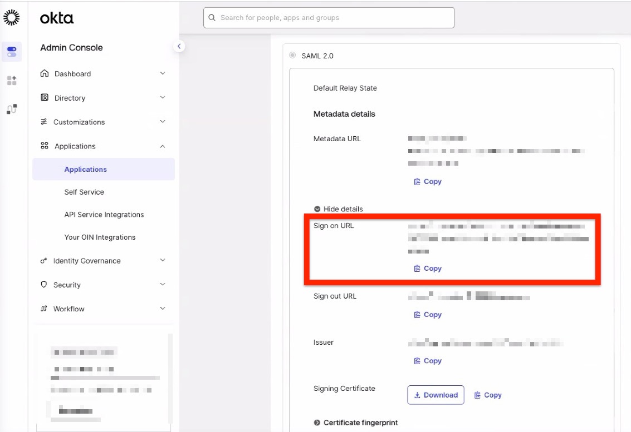Viewport: 631px width, 432px height.
Task: Click clipboard icon under Metadata URL
Action: point(417,182)
